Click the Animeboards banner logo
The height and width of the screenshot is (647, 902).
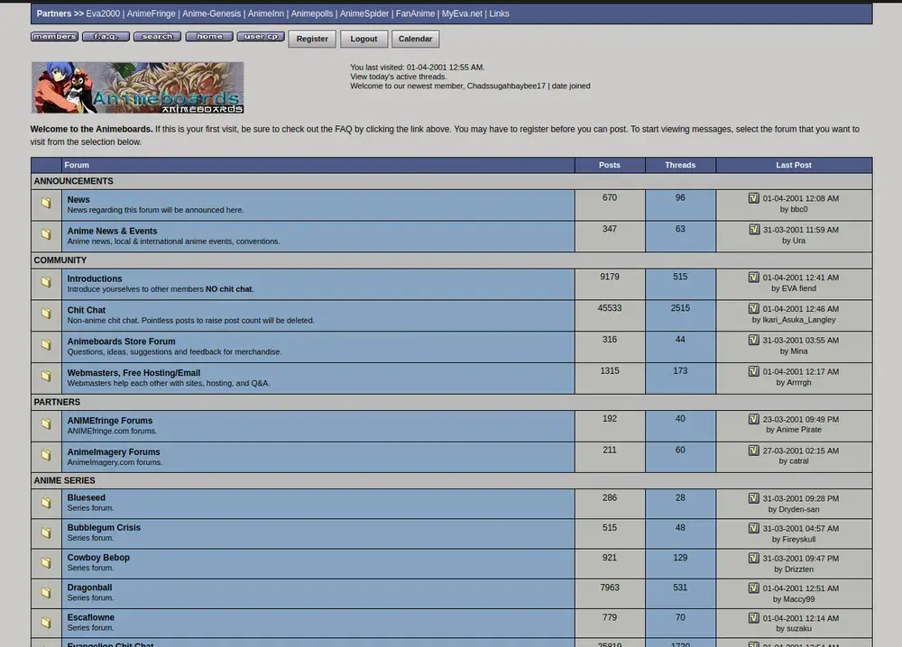(137, 87)
